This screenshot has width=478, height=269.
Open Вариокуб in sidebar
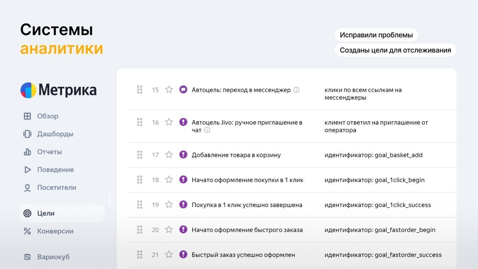point(53,257)
